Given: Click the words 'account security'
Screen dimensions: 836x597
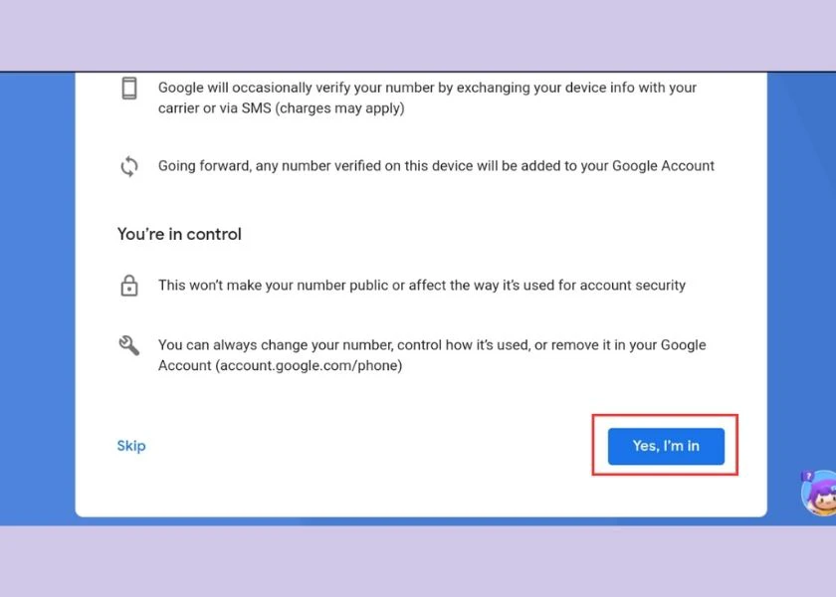Looking at the screenshot, I should click(x=632, y=286).
